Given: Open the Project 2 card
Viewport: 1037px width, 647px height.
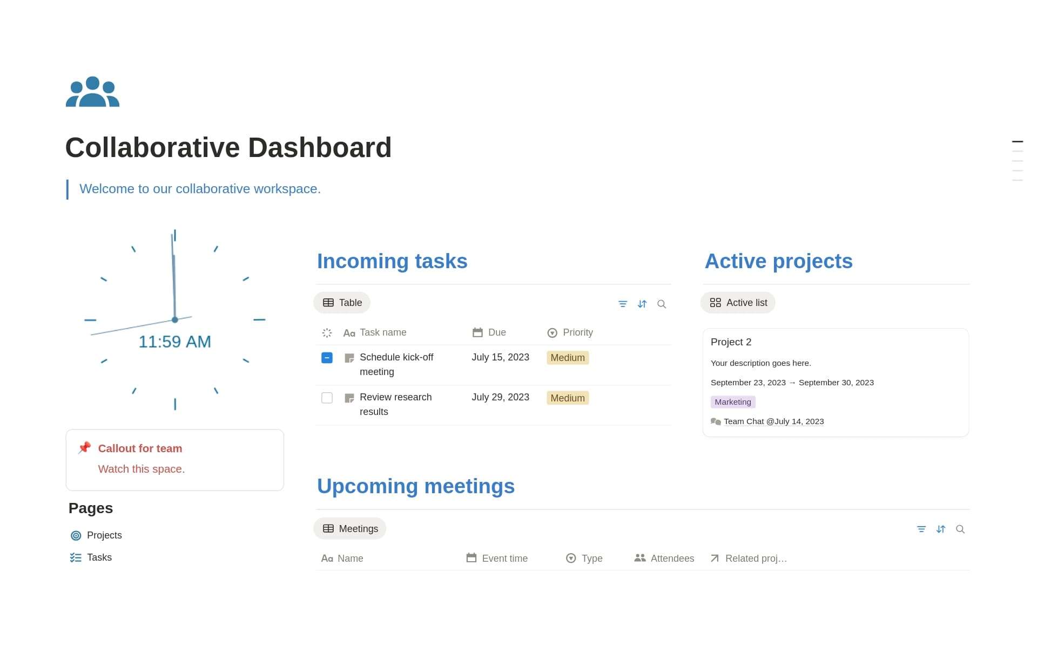Looking at the screenshot, I should tap(730, 342).
